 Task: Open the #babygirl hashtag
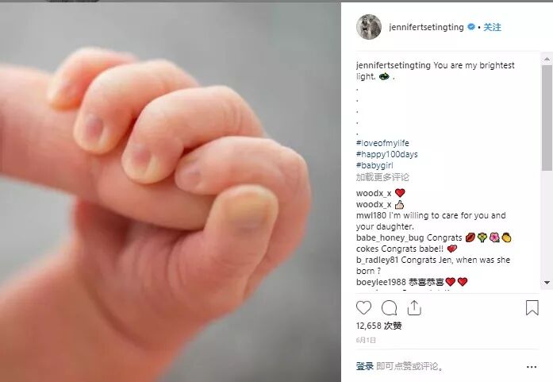pos(374,165)
